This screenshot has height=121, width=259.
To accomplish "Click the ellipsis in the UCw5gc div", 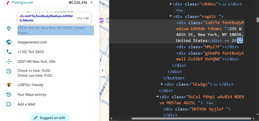I will point(215,84).
